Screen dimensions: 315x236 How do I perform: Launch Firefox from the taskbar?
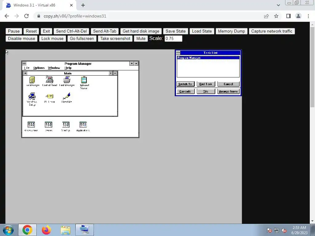[x=46, y=230]
